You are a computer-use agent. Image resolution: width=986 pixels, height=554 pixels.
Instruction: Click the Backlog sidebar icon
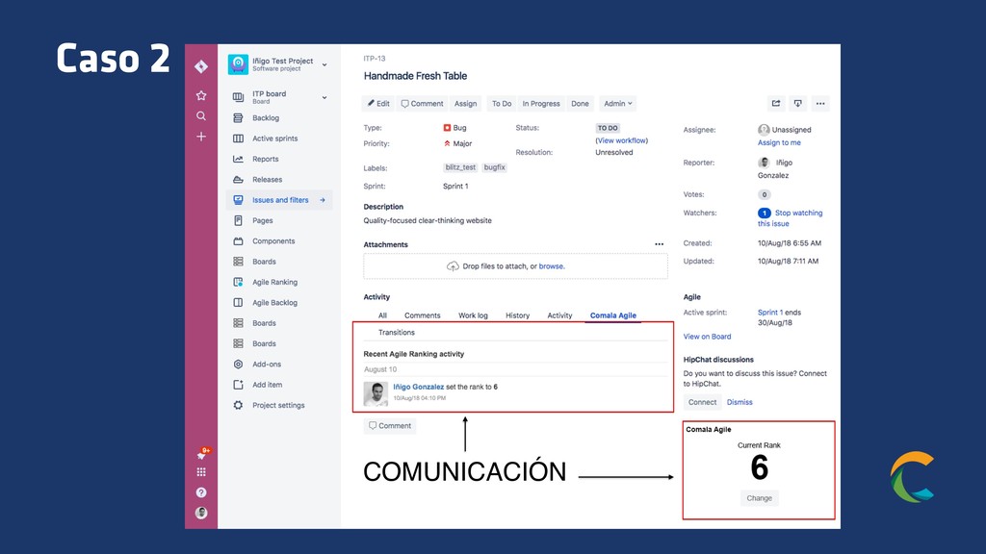tap(238, 118)
